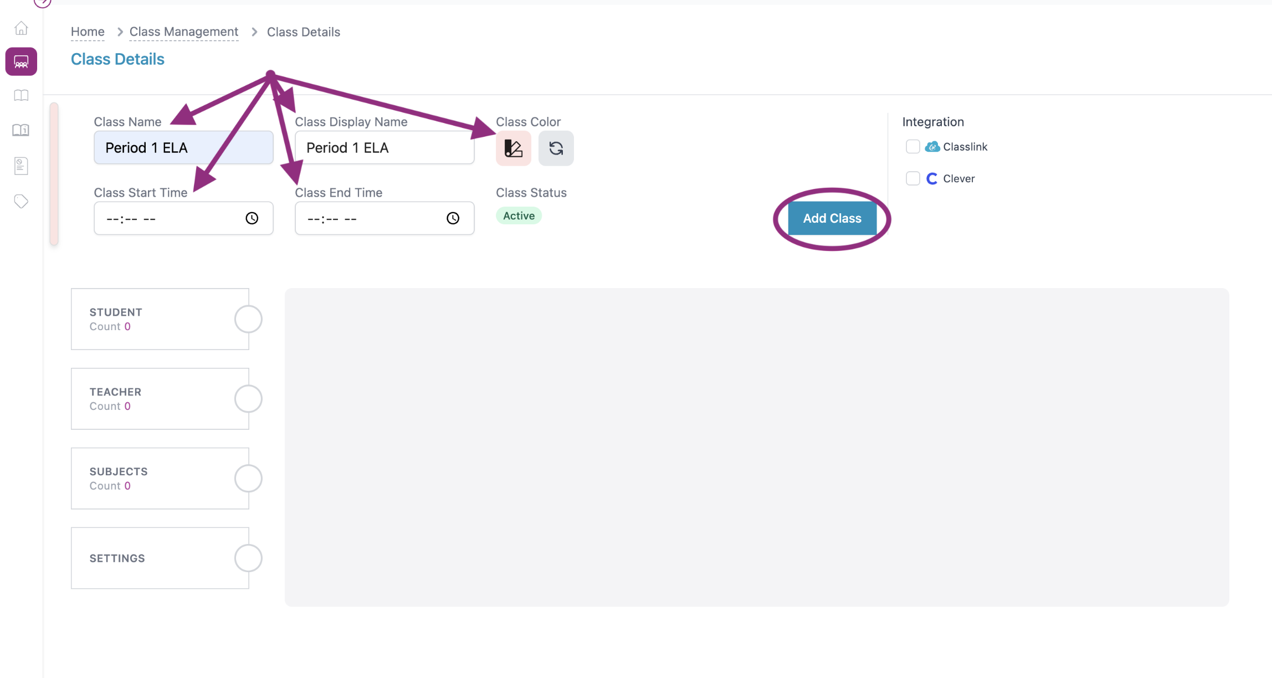1272x678 pixels.
Task: Open the Home icon in sidebar
Action: (21, 28)
